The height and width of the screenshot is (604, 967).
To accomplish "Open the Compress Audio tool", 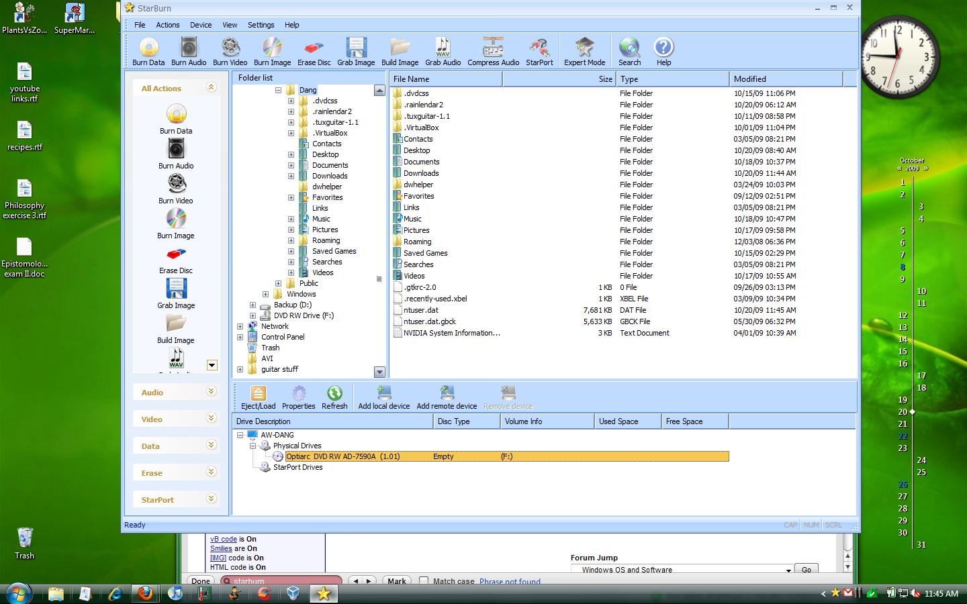I will click(x=493, y=52).
